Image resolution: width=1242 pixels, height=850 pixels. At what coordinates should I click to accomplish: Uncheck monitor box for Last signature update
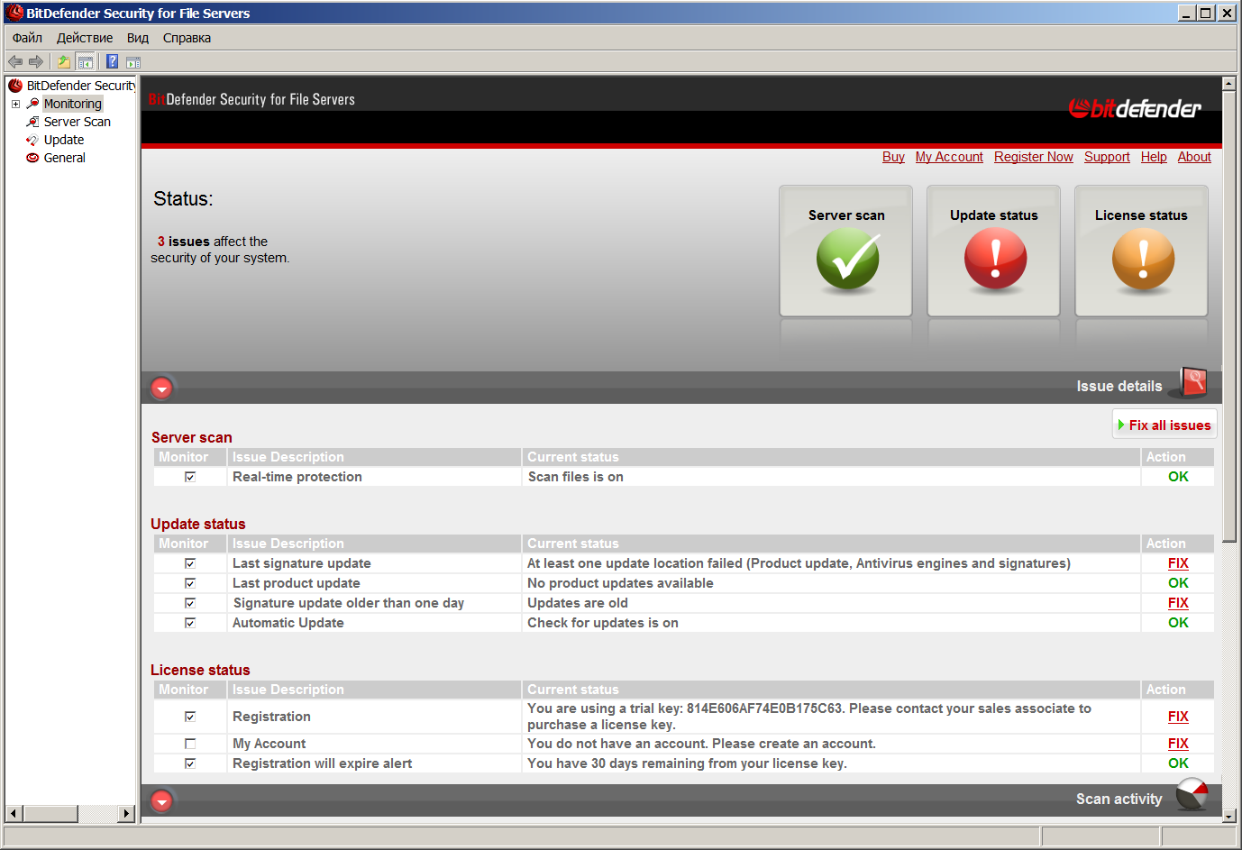point(190,563)
